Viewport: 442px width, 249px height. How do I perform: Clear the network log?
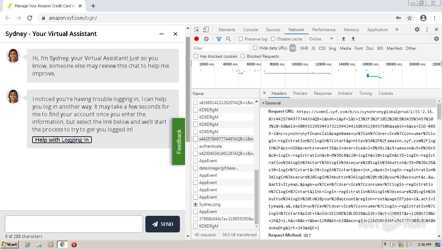pyautogui.click(x=206, y=39)
